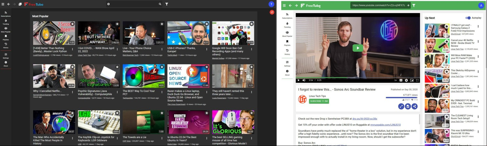Viewport: 487px width, 146px height.
Task: Enter fullscreen in video player
Action: point(417,80)
